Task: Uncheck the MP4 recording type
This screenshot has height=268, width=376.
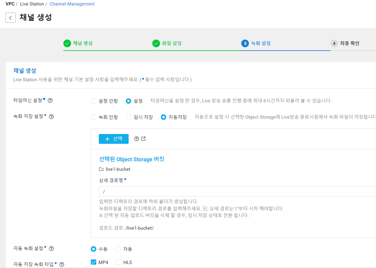Action: point(93,262)
